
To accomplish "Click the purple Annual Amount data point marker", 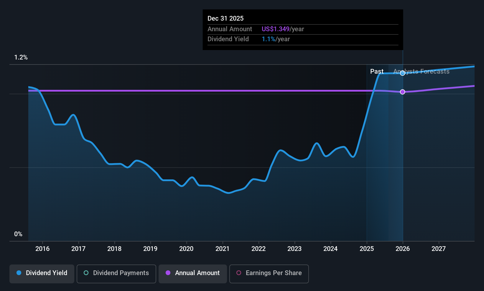I will tap(403, 92).
